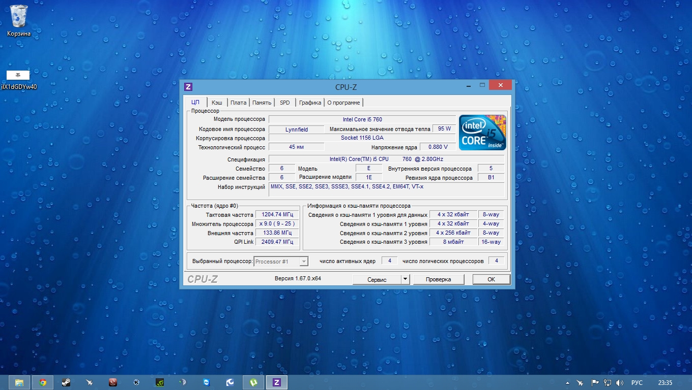692x390 pixels.
Task: Show hidden system tray icons
Action: (x=567, y=383)
